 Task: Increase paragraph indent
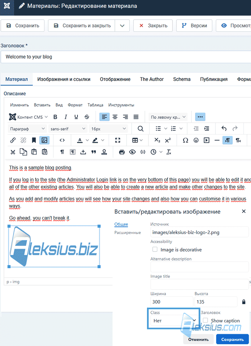tap(207, 129)
